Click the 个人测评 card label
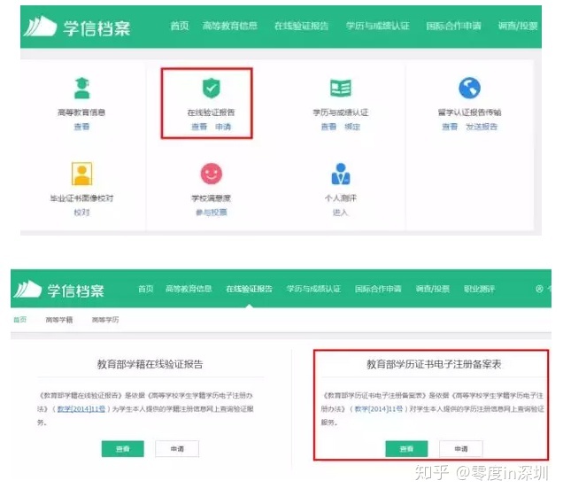Screen dimensions: 563x496 pos(341,198)
